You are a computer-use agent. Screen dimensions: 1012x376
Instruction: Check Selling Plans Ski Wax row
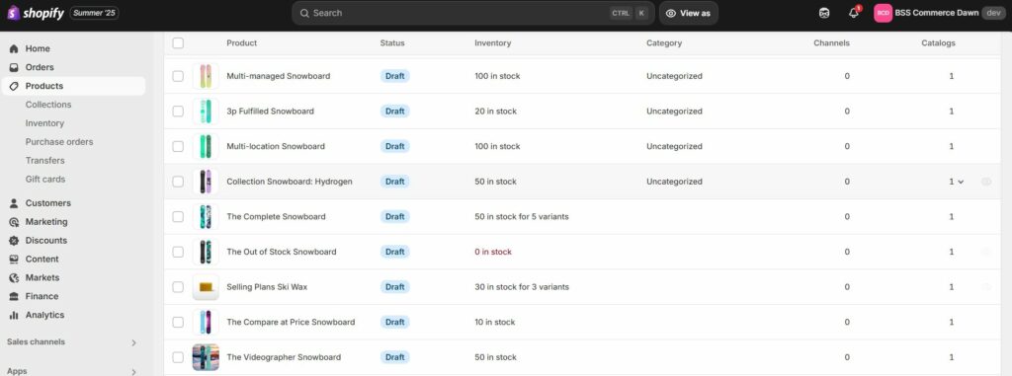(178, 287)
